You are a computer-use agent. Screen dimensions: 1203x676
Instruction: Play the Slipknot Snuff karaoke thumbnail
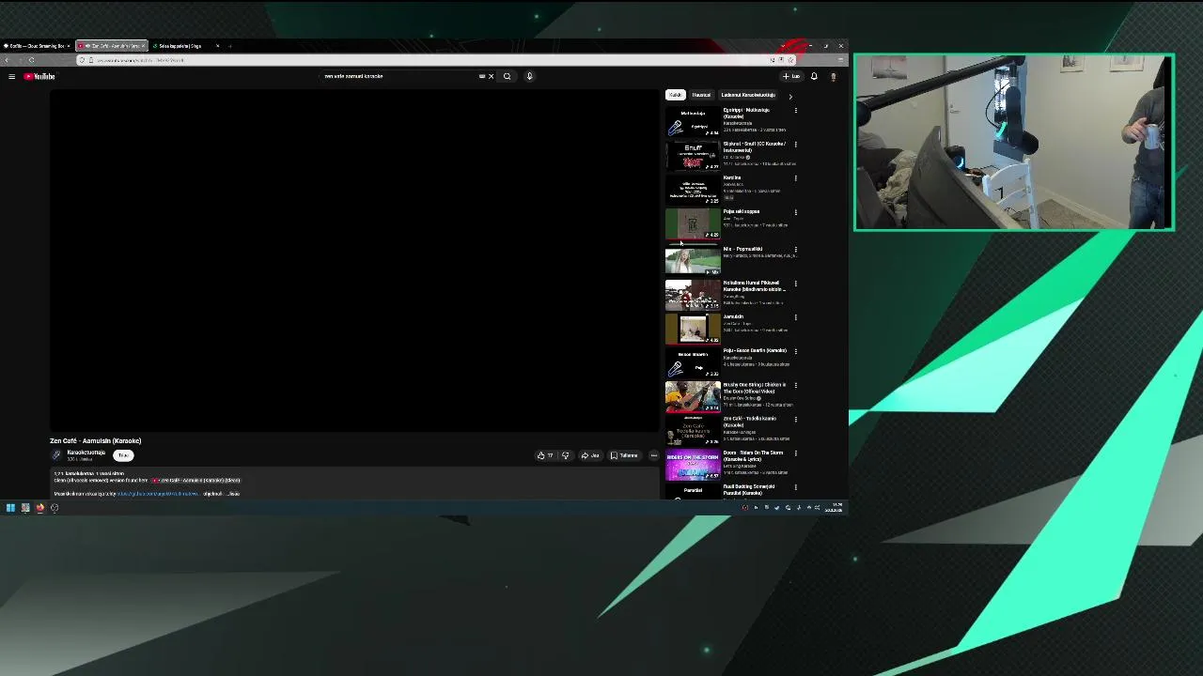pos(693,156)
